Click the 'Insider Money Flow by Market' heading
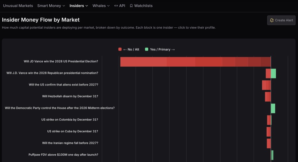The image size is (298, 162). (x=41, y=20)
